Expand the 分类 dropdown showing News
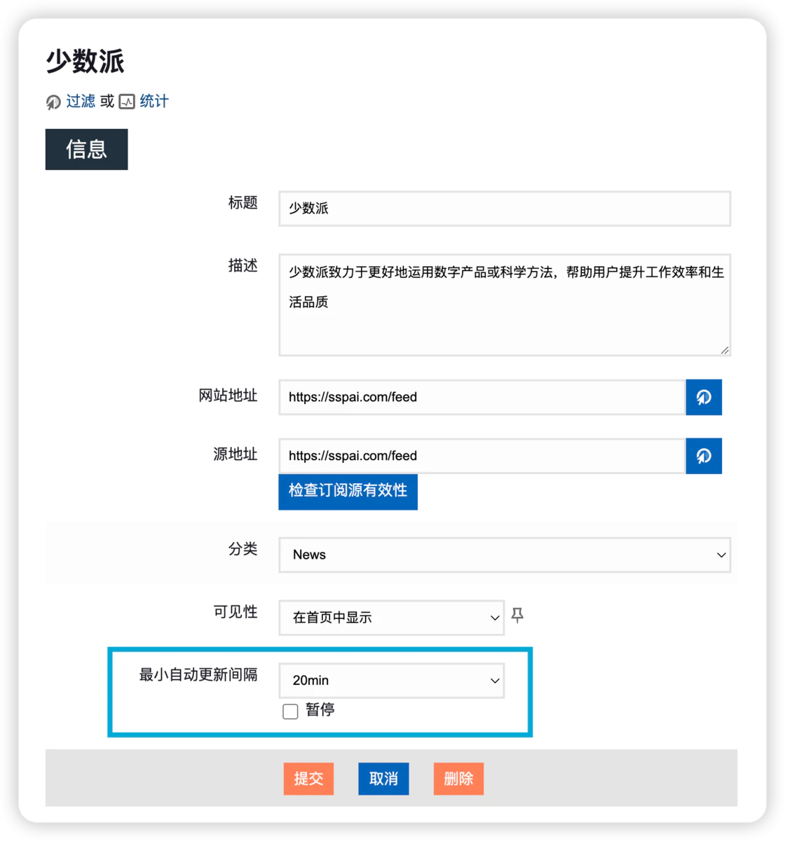785x841 pixels. [504, 555]
